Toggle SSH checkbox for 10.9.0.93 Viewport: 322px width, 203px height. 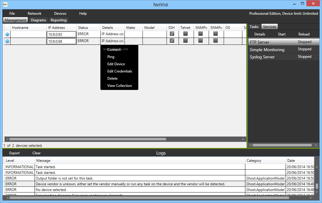pos(172,34)
